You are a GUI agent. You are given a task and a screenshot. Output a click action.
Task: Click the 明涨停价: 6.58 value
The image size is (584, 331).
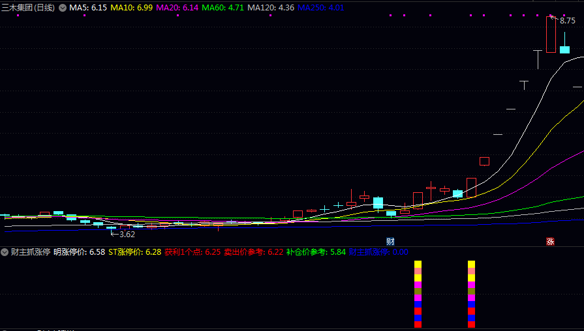[80, 252]
